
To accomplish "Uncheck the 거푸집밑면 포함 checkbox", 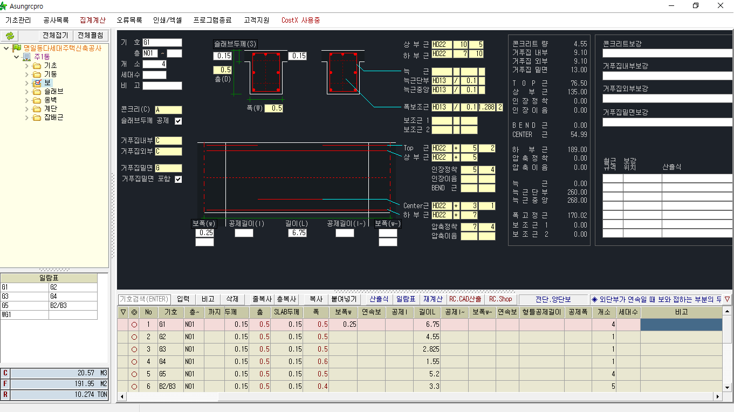I will click(179, 179).
